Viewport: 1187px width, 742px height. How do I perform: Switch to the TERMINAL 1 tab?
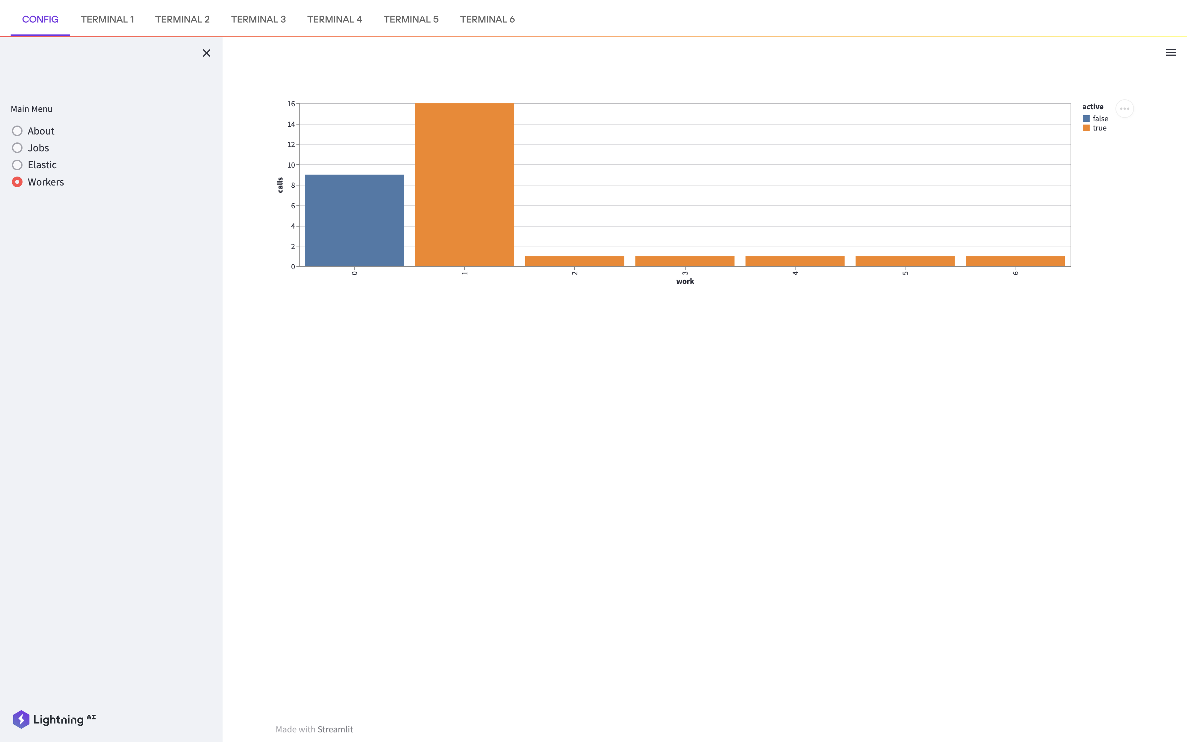coord(107,19)
